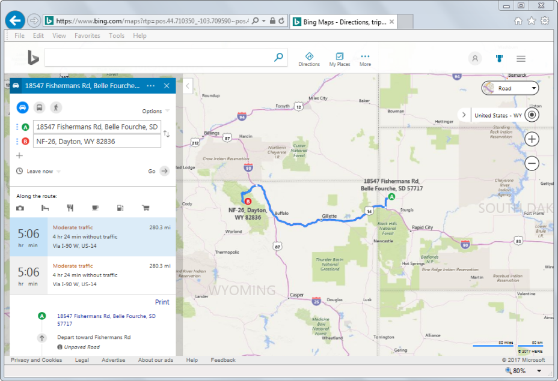Switch to walking directions mode
The image size is (558, 381).
56,107
